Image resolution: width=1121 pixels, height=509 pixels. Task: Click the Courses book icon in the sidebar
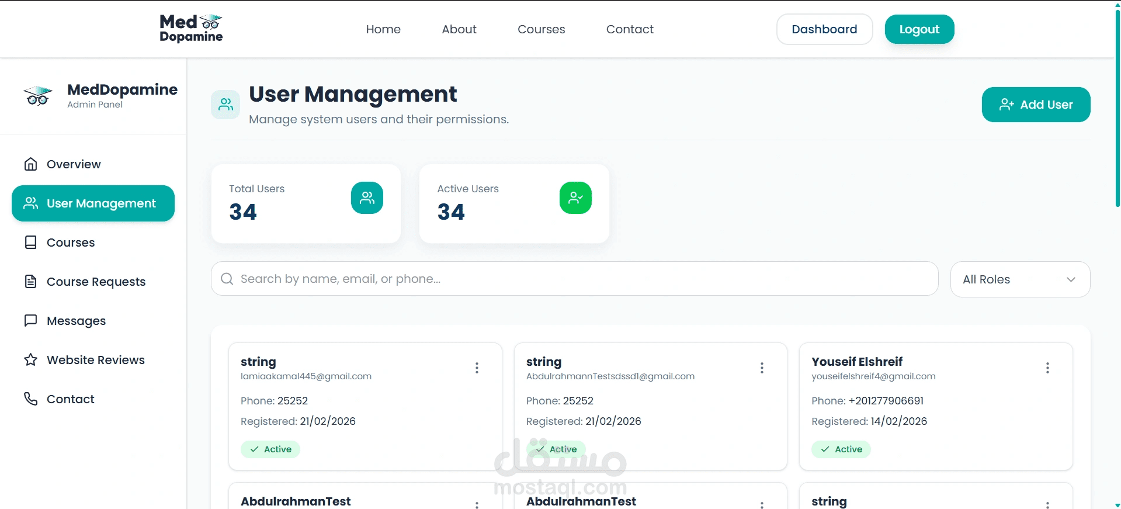click(30, 243)
